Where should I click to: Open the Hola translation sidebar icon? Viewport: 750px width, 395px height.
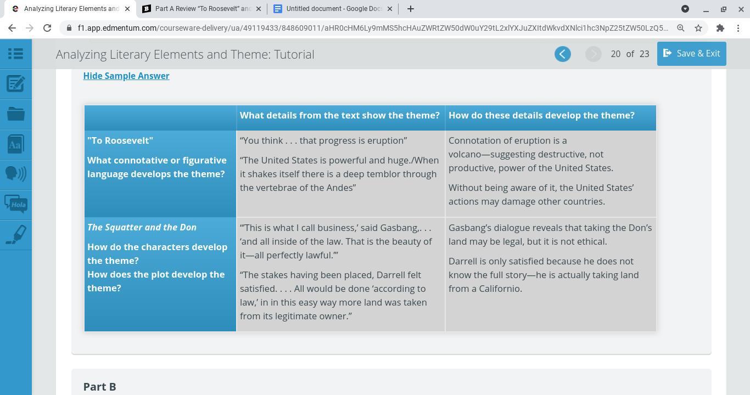tap(15, 204)
